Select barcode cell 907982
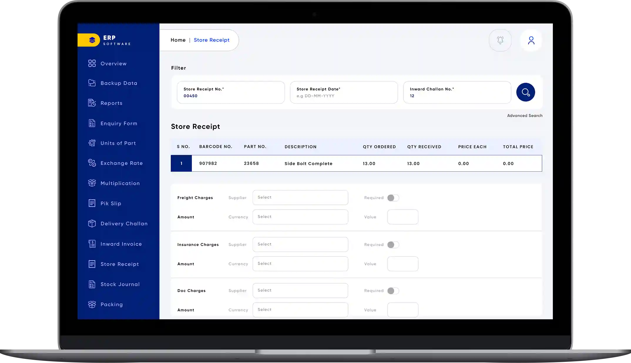Viewport: 631px width, 363px height. tap(208, 163)
